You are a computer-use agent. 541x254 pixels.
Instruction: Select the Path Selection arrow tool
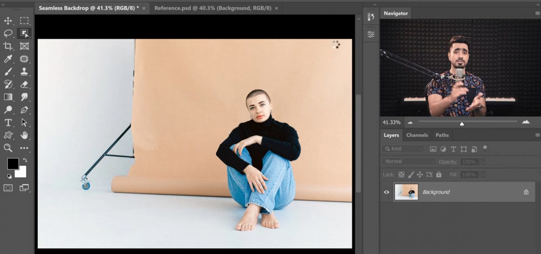(24, 122)
